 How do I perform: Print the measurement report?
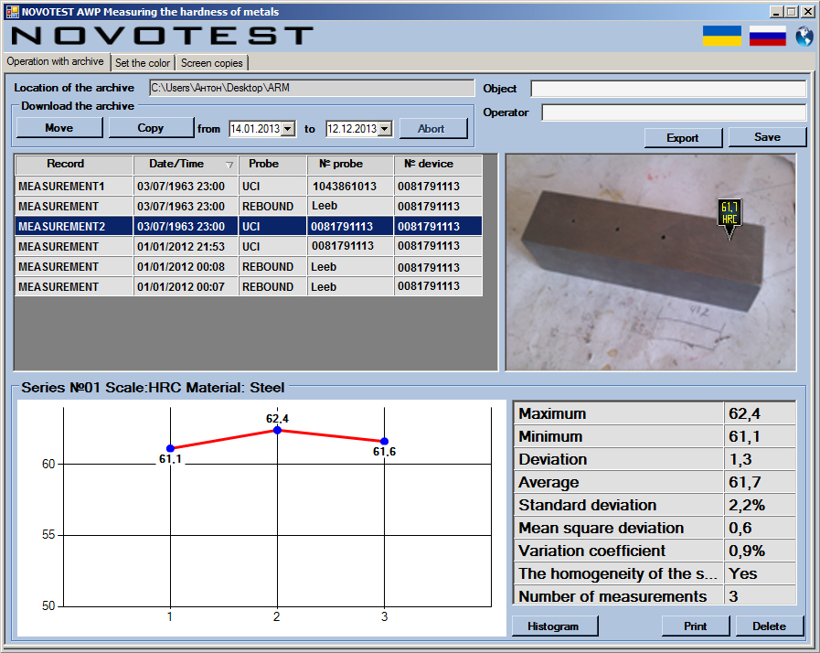(696, 626)
